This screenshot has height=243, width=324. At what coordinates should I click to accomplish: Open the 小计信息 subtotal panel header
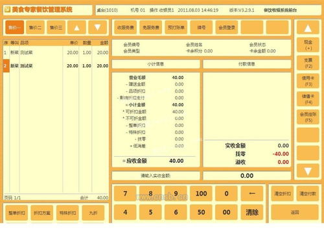pyautogui.click(x=156, y=64)
